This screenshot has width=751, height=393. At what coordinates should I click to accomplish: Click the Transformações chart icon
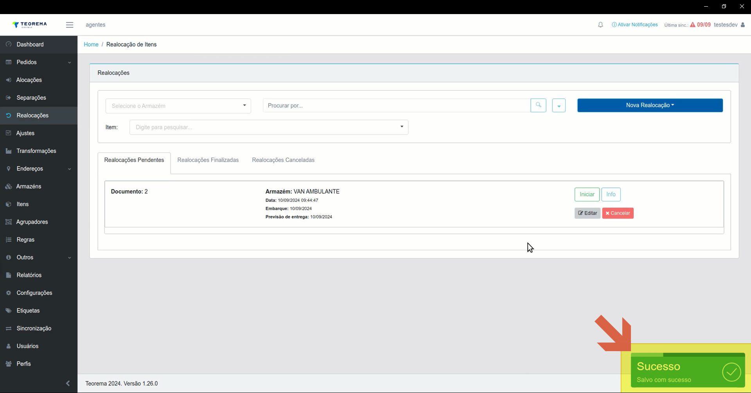(x=9, y=151)
